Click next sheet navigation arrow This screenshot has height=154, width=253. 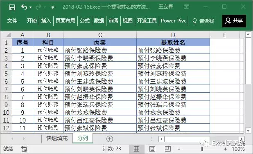(x=24, y=138)
